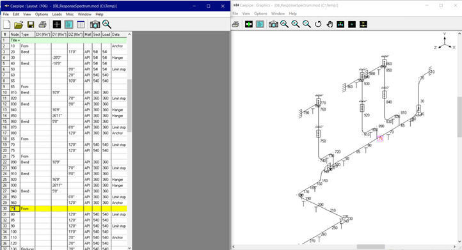Image resolution: width=462 pixels, height=250 pixels.
Task: Click the Graphics horizontal scrollbar thumb
Action: (370, 246)
